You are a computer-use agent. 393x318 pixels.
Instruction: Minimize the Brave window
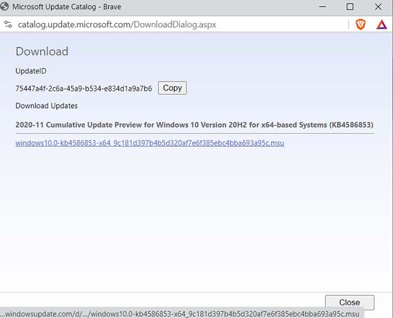(x=323, y=7)
